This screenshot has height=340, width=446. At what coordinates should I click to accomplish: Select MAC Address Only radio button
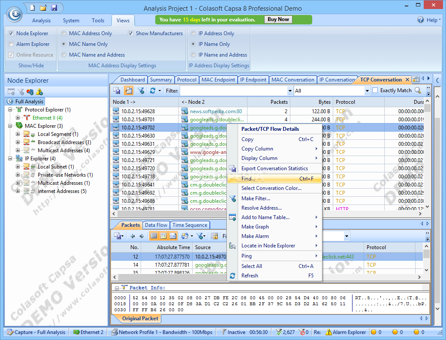point(64,33)
